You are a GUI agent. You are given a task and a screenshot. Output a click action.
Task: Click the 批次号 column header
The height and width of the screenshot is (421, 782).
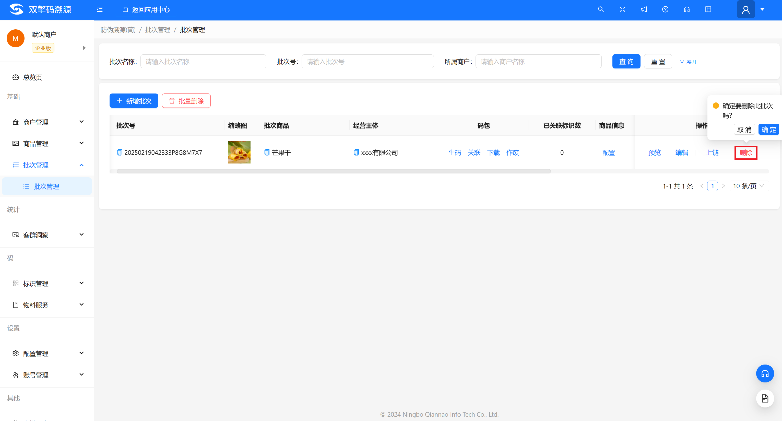[126, 125]
